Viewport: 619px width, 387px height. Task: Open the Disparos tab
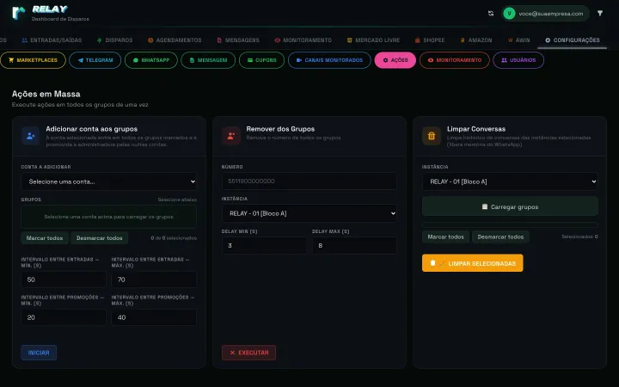tap(115, 40)
